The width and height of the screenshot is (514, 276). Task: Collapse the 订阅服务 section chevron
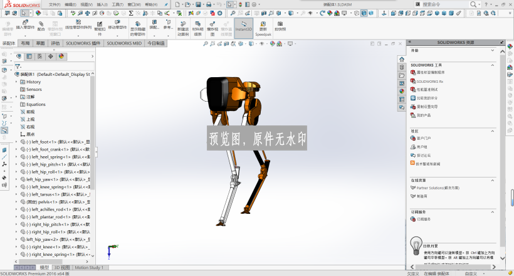[x=492, y=213]
